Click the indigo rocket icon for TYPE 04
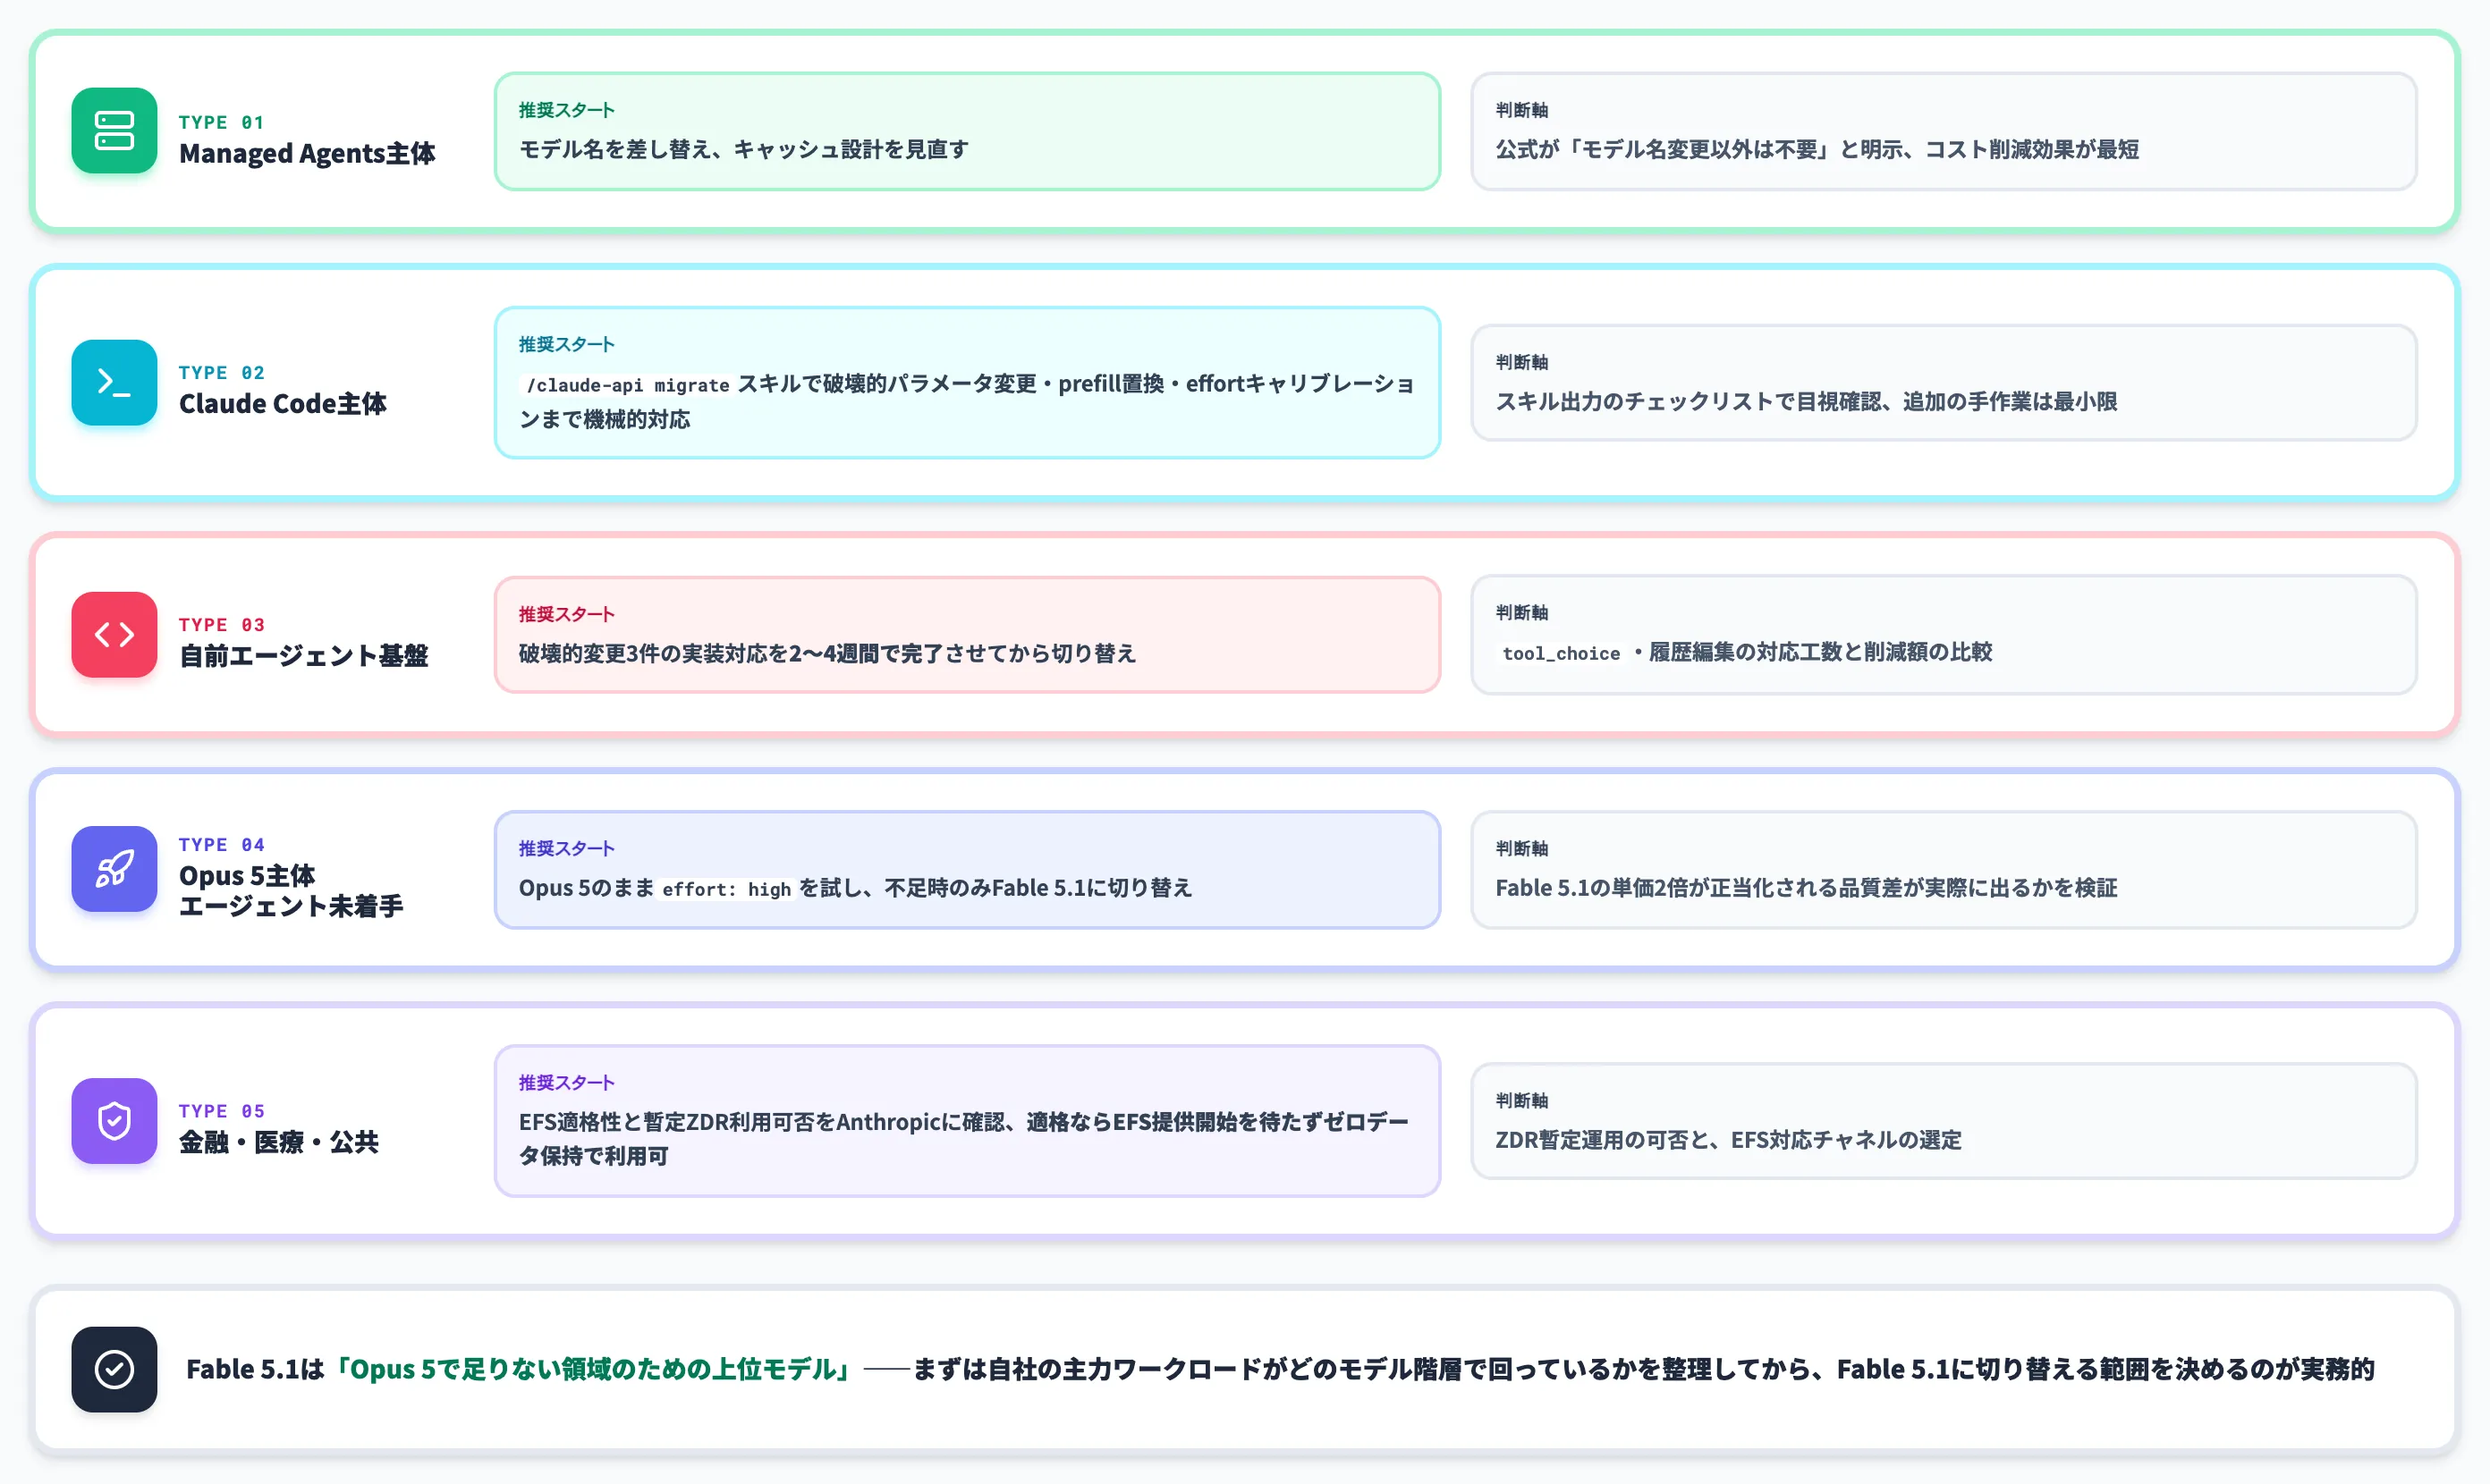 pos(114,868)
